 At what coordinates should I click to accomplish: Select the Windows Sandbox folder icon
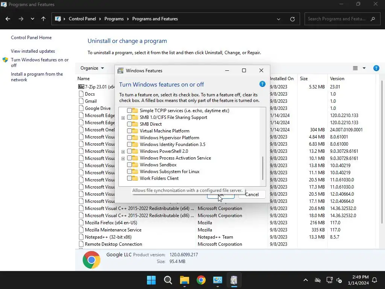(x=135, y=165)
